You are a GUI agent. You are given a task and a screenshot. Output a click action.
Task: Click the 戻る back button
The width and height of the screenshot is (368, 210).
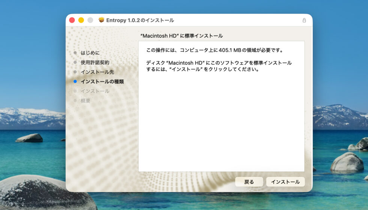pyautogui.click(x=249, y=181)
